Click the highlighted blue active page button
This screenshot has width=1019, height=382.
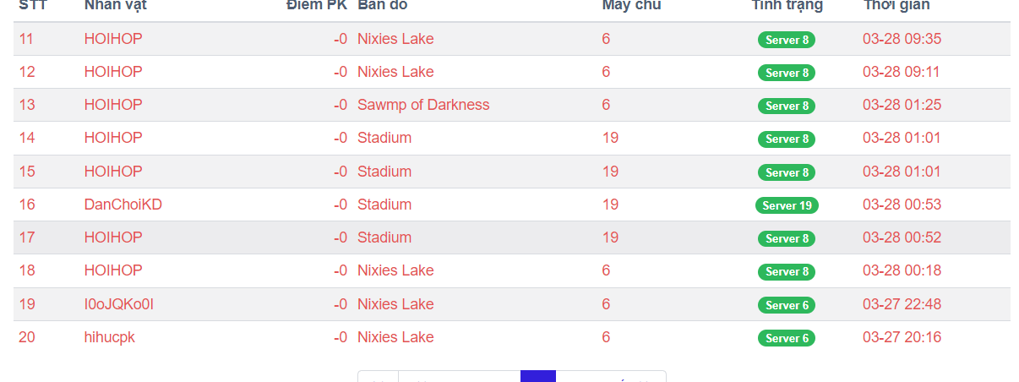[537, 377]
